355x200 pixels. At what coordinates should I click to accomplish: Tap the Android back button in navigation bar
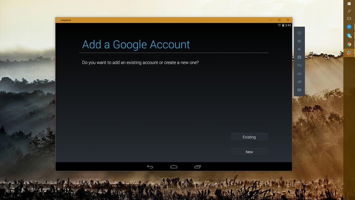150,167
